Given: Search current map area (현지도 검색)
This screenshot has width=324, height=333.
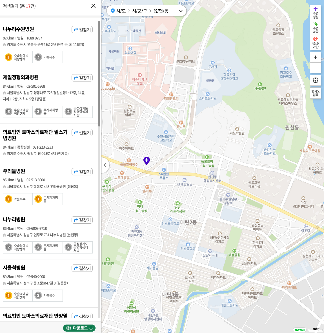Looking at the screenshot, I should [x=316, y=93].
